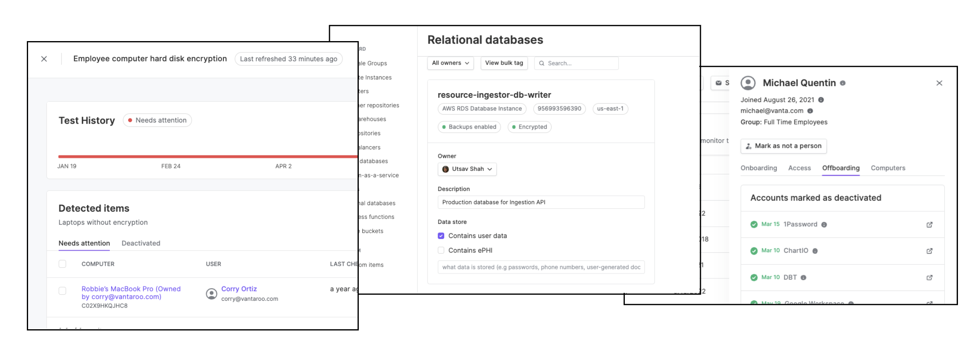Switch to the Offboarding tab
This screenshot has height=350, width=973.
click(x=841, y=168)
